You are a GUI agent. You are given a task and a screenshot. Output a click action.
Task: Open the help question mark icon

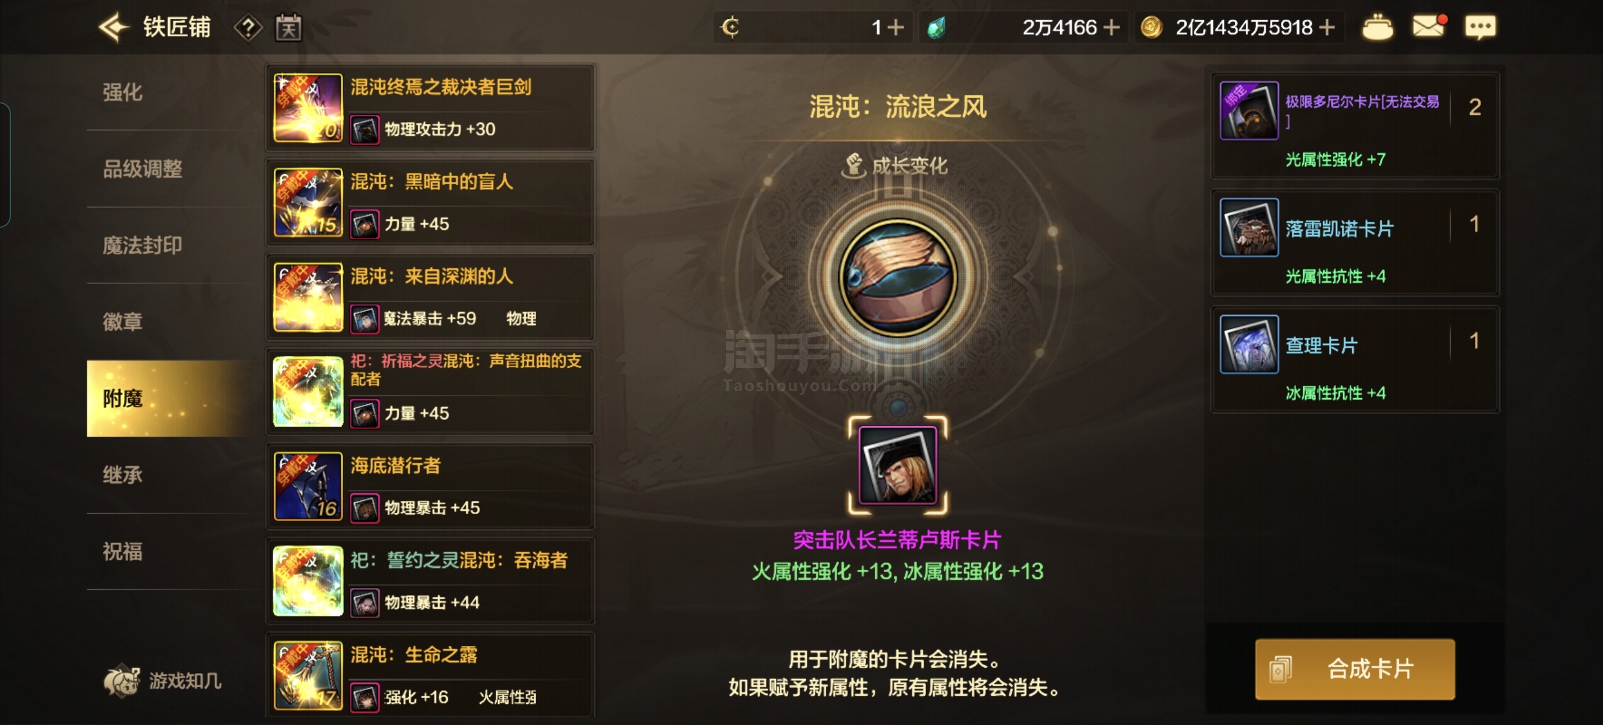[x=248, y=28]
